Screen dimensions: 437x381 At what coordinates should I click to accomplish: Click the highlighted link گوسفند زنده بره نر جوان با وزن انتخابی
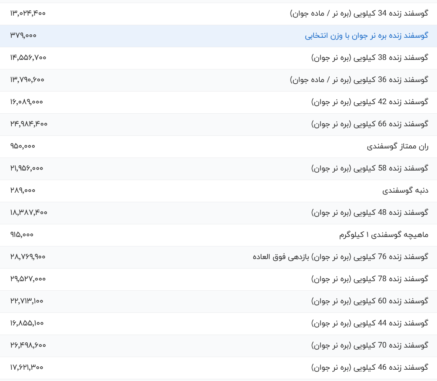pos(366,36)
